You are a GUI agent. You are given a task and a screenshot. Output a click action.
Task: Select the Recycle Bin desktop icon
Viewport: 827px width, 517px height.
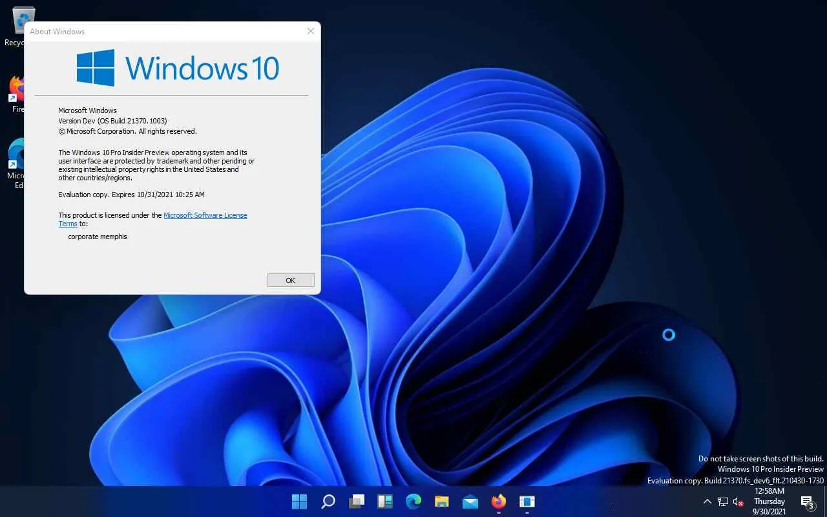14,27
